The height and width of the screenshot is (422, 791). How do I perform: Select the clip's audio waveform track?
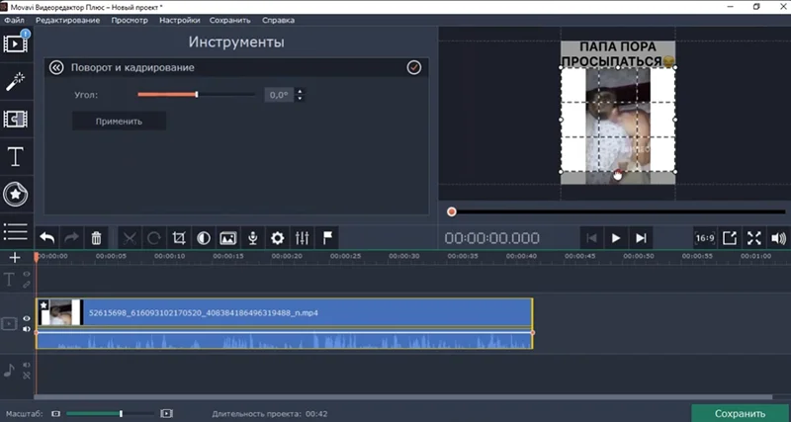pos(284,340)
